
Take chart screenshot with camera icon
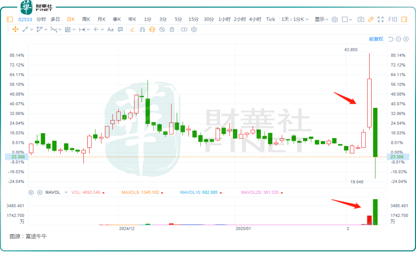(361, 19)
